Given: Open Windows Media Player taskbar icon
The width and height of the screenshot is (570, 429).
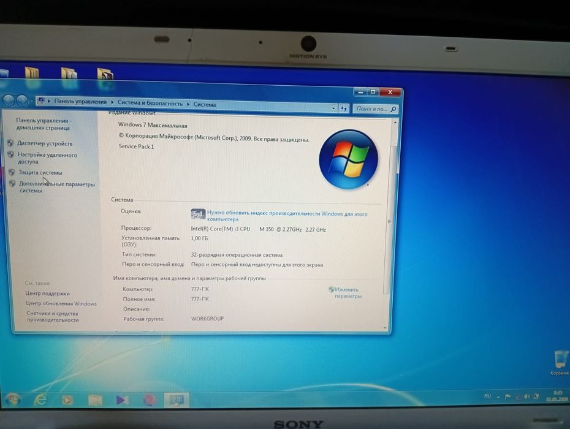Looking at the screenshot, I should 67,400.
